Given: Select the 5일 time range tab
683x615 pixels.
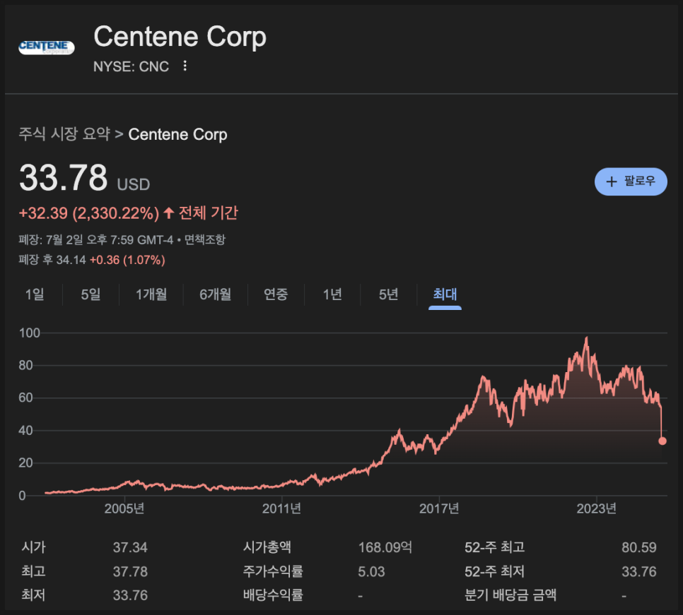Looking at the screenshot, I should tap(91, 294).
